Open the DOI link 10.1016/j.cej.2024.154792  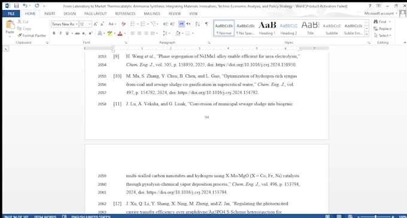[x=218, y=92]
